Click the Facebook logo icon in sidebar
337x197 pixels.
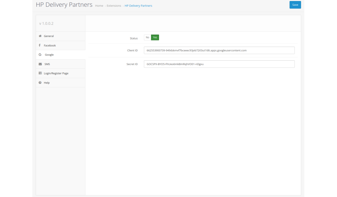click(40, 45)
